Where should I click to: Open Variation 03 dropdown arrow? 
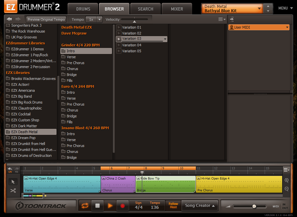[165, 39]
